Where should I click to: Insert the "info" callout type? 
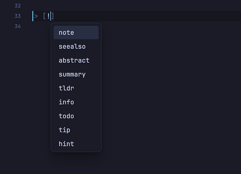click(76, 102)
